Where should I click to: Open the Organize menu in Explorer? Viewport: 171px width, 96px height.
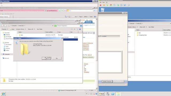(5, 29)
